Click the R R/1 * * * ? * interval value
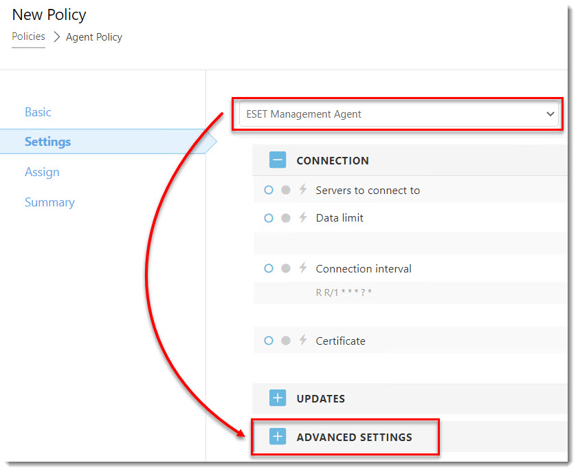 pyautogui.click(x=344, y=292)
